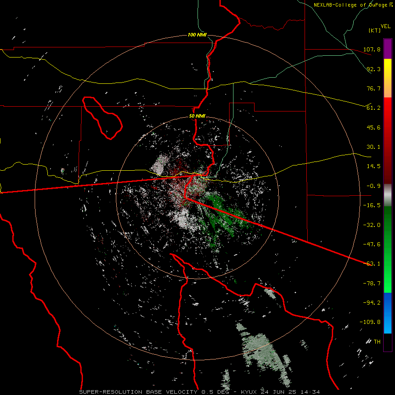Click the -78.7 velocity scale value

[x=372, y=284]
